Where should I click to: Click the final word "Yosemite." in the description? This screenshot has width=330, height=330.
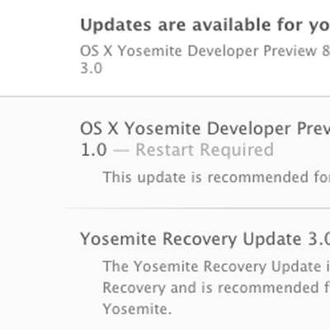click(137, 309)
